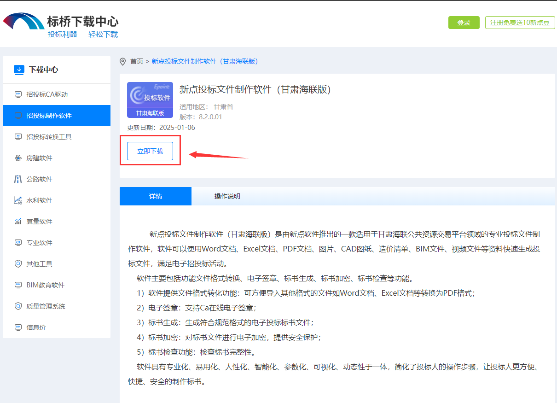Click the 下载中心 sidebar heading

pos(44,70)
